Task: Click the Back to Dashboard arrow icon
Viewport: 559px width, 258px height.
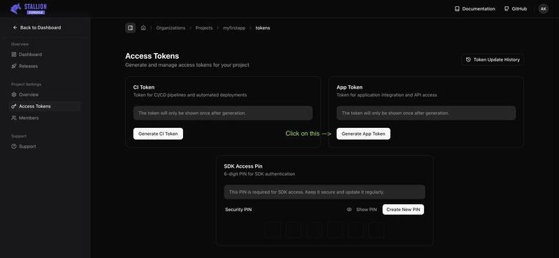Action: 15,27
